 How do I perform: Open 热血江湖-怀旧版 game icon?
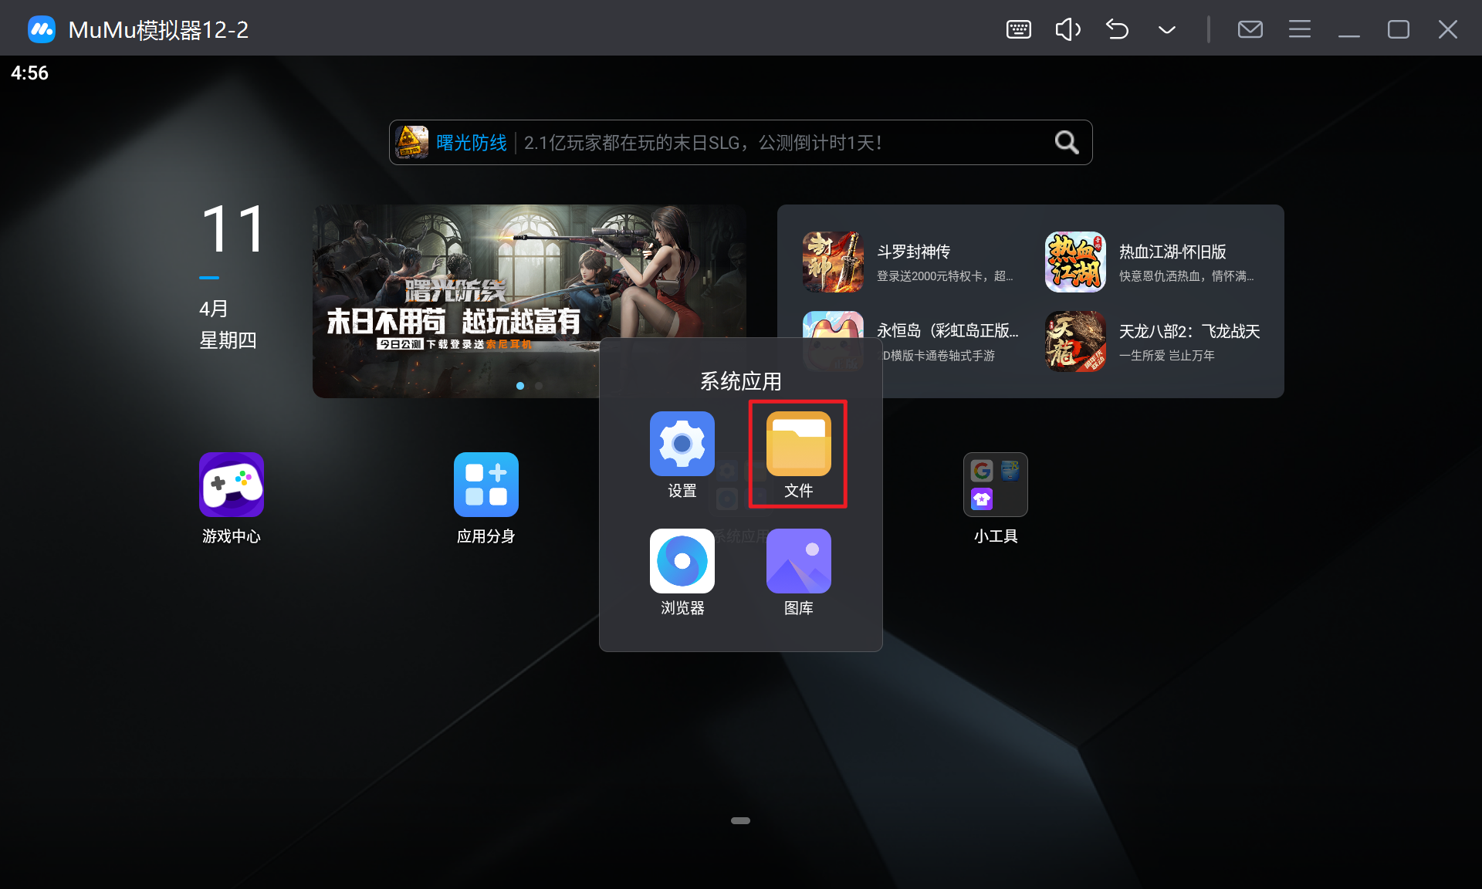tap(1075, 262)
